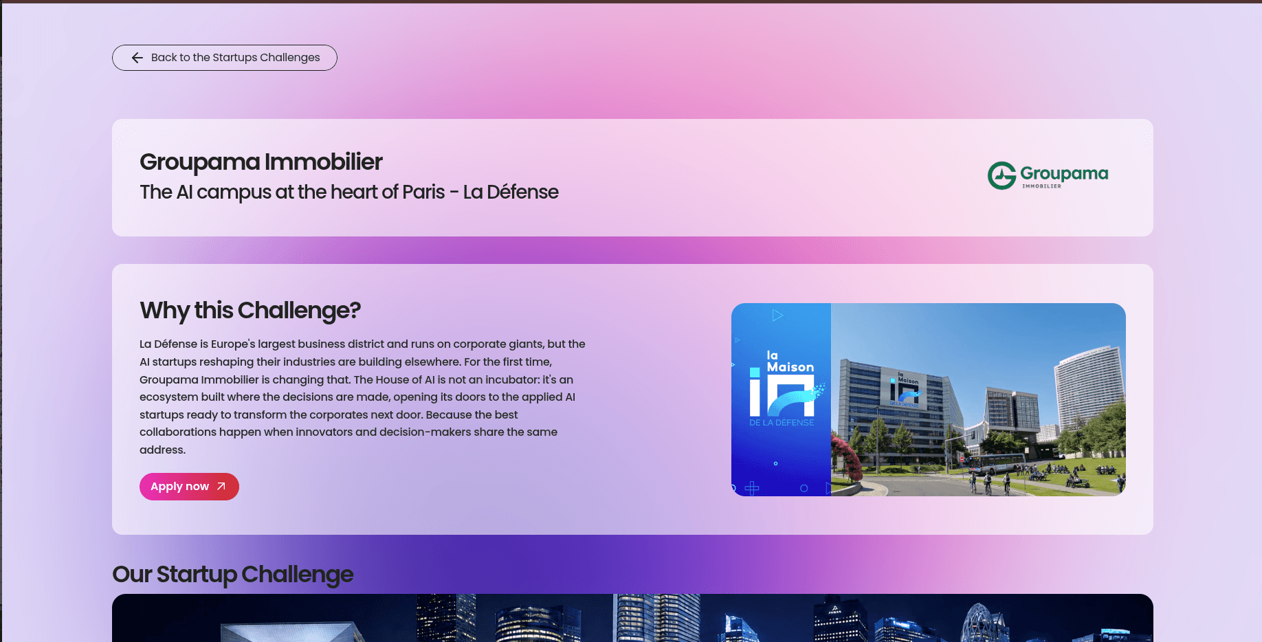Click the AI campus subtitle text
1262x642 pixels.
click(x=348, y=192)
